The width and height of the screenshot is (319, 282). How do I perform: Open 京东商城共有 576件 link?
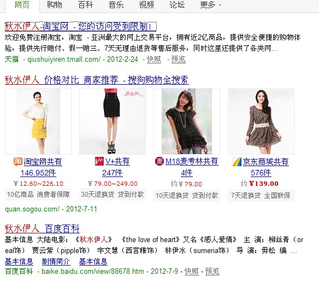tap(261, 167)
